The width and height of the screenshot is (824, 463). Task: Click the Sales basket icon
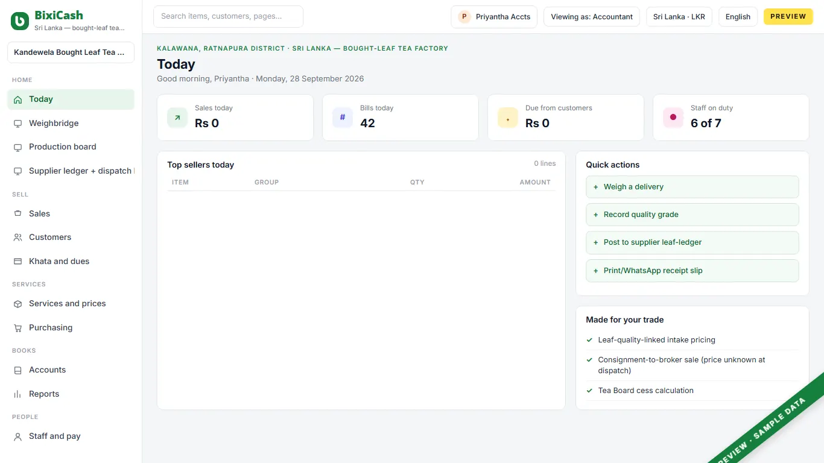(x=17, y=214)
